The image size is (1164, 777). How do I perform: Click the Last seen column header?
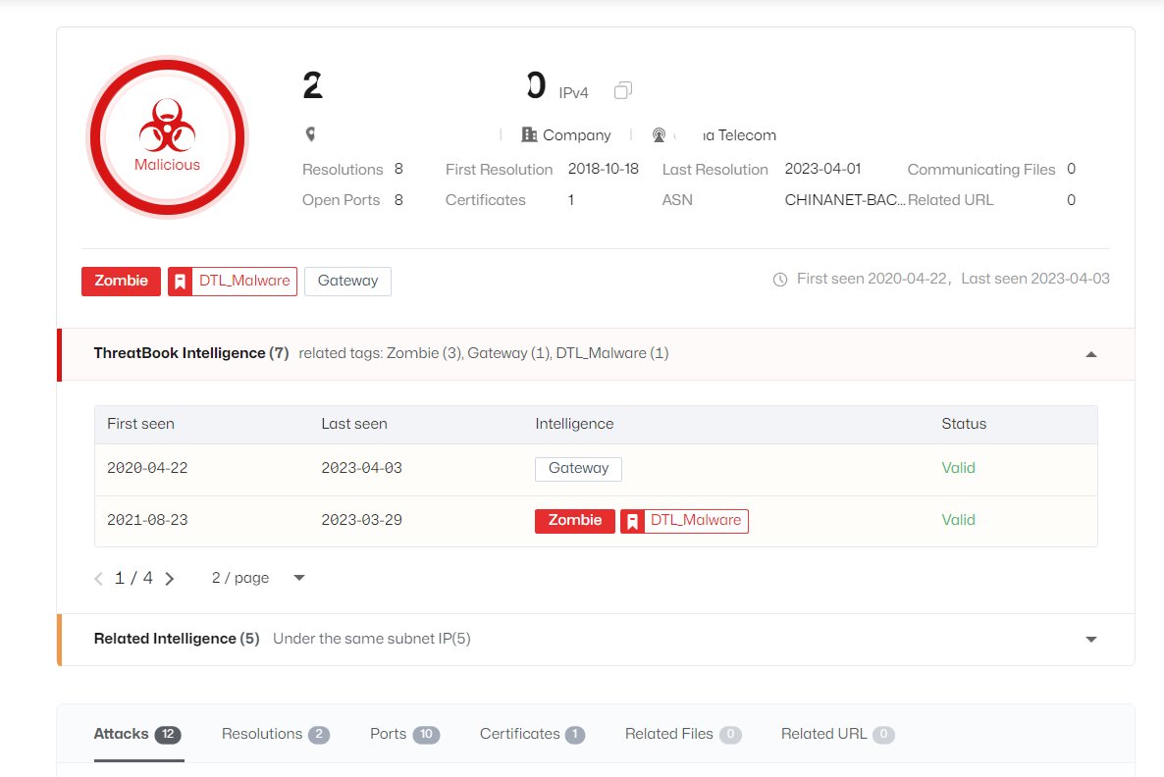(x=354, y=424)
